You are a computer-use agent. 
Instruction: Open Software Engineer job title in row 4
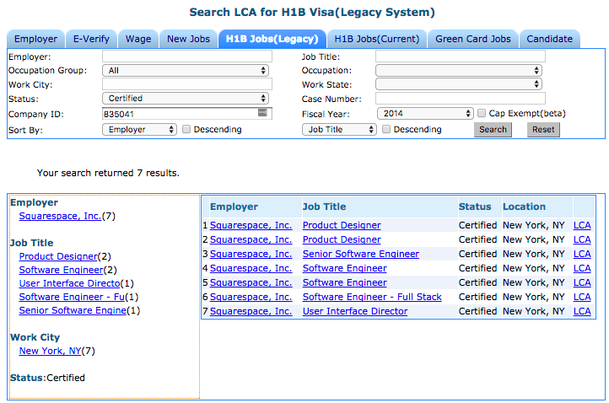coord(344,268)
